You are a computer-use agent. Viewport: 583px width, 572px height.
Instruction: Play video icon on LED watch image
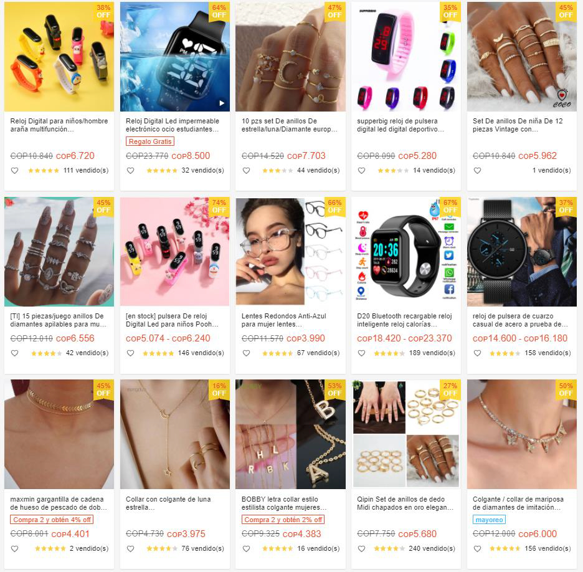[x=222, y=103]
